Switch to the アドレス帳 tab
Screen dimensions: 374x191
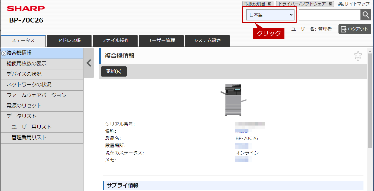(x=69, y=41)
